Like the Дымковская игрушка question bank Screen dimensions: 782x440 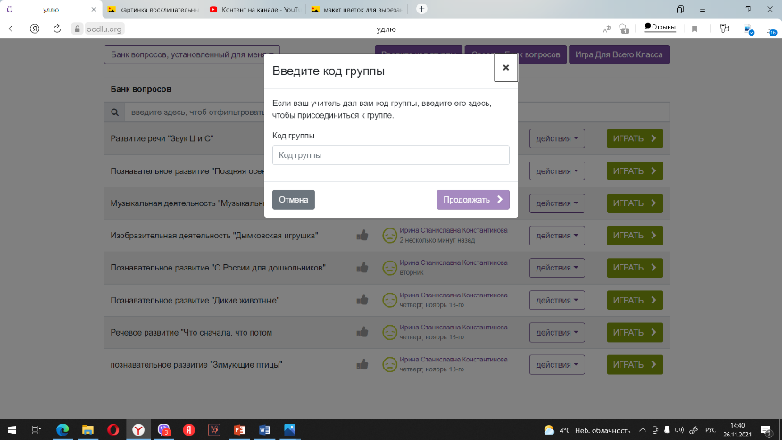pos(362,236)
